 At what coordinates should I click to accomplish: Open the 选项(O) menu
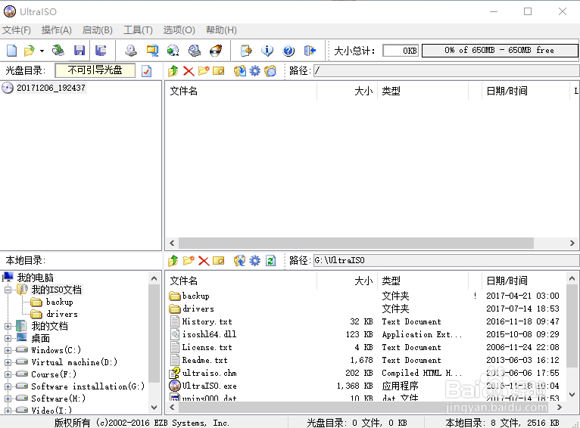point(179,30)
